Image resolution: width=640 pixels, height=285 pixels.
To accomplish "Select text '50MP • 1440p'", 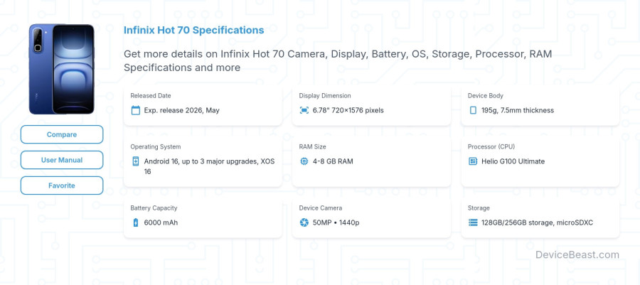I will (x=336, y=222).
